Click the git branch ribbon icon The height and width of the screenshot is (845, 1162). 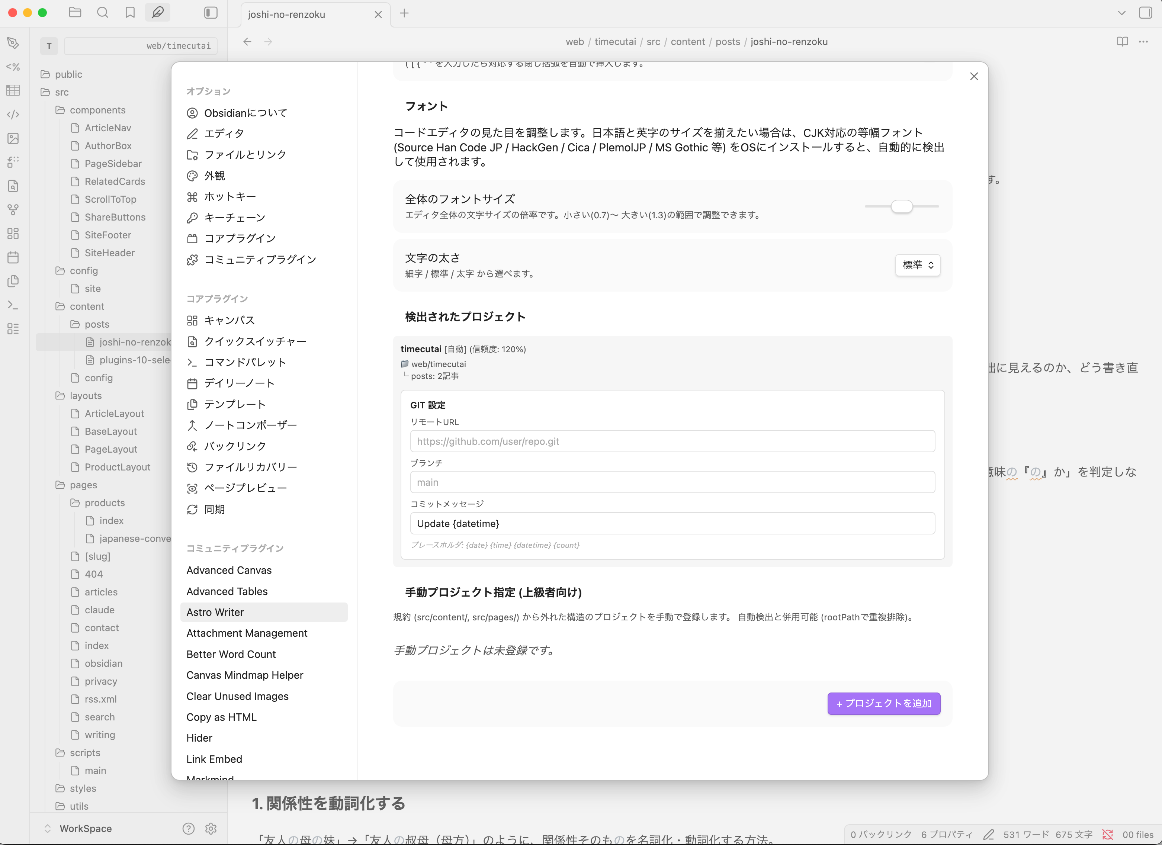click(x=13, y=210)
